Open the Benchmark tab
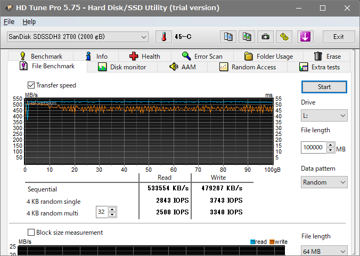 coord(41,56)
